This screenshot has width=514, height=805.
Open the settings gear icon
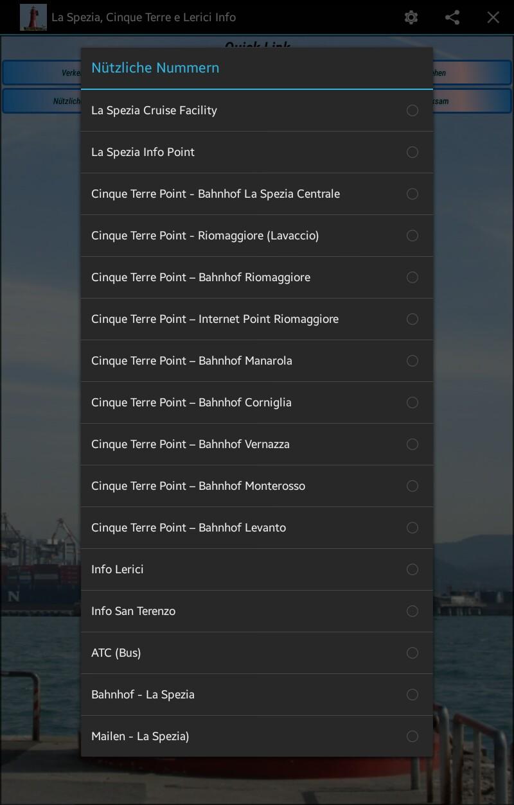[x=411, y=17]
